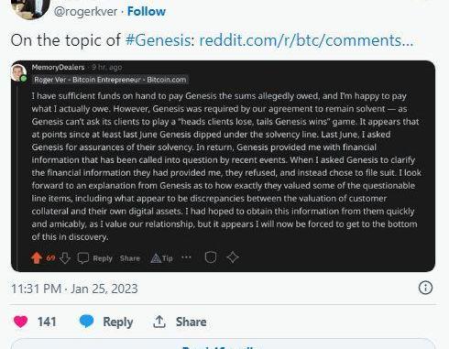Open the #Genesis hashtag
The height and width of the screenshot is (349, 449).
coord(159,40)
